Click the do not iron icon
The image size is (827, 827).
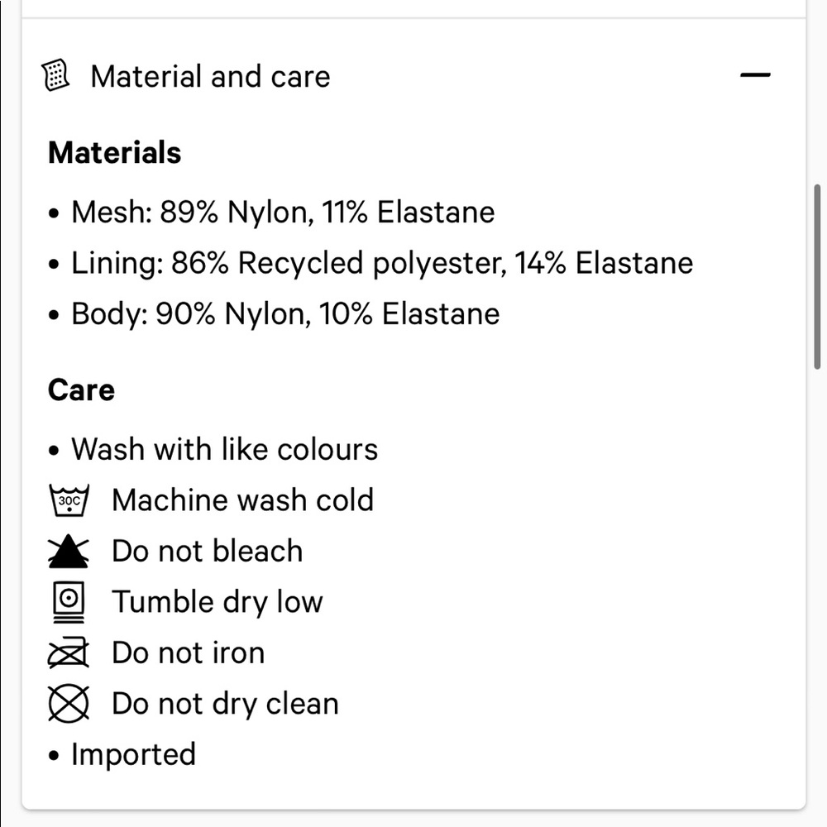click(x=69, y=653)
